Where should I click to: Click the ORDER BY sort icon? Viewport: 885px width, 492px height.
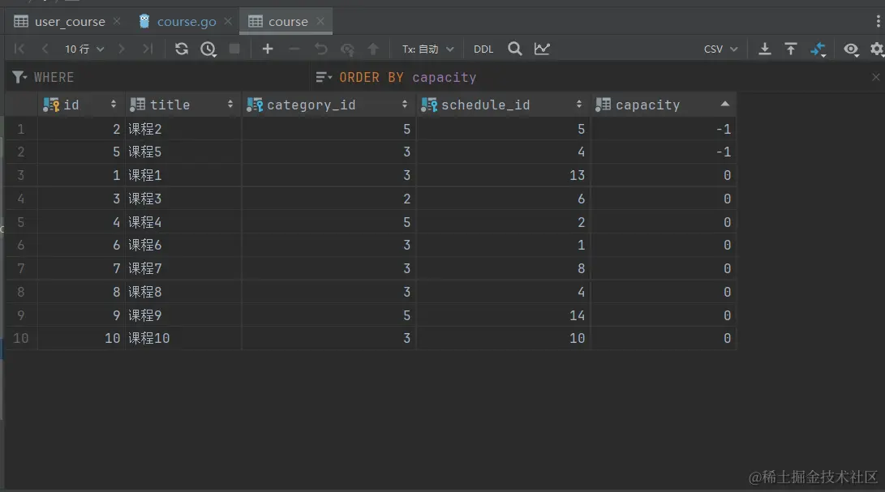tap(324, 77)
